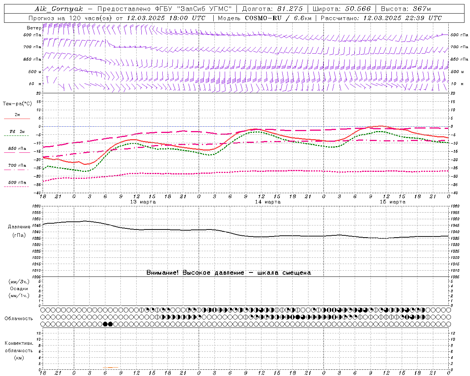Image resolution: width=470 pixels, height=376 pixels.
Task: Select the (мм/3ч.) precipitation unit label
Action: click(x=19, y=282)
